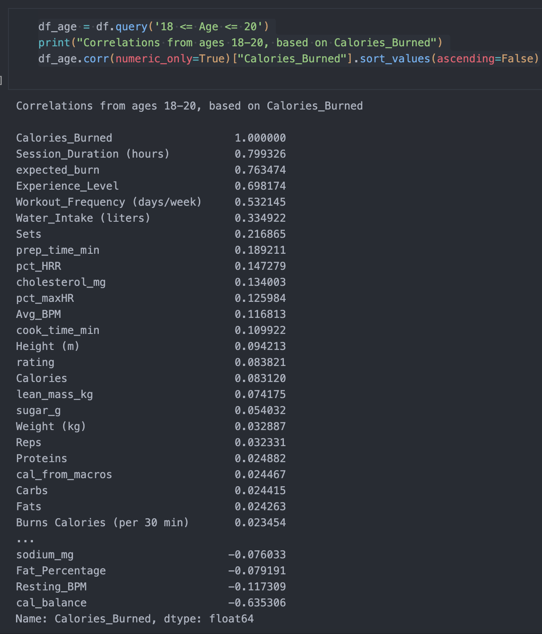Click the cal_balance value -0.635306
The height and width of the screenshot is (634, 542).
(257, 603)
